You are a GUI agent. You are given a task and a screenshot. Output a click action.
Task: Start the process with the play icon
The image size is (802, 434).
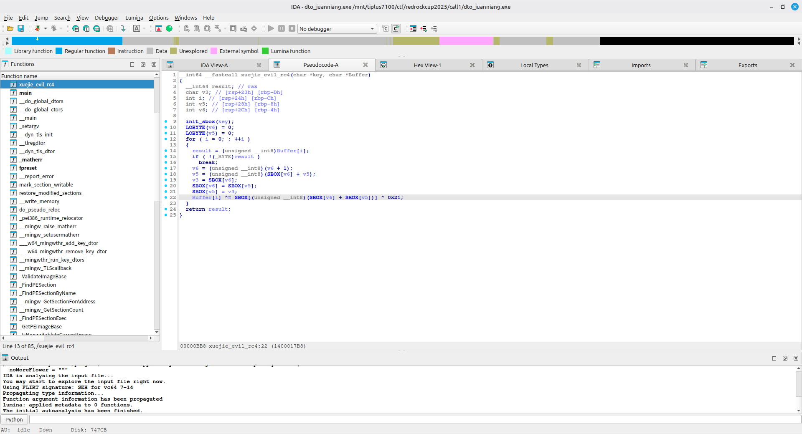271,28
